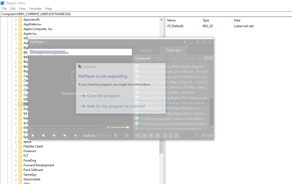Click the PotPlayer seek bar
Screen dimensions: 292x184
tap(66, 127)
